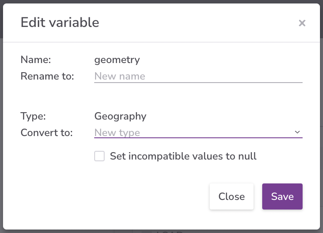Expand type list via the chevron arrow
The width and height of the screenshot is (323, 233).
click(x=297, y=132)
